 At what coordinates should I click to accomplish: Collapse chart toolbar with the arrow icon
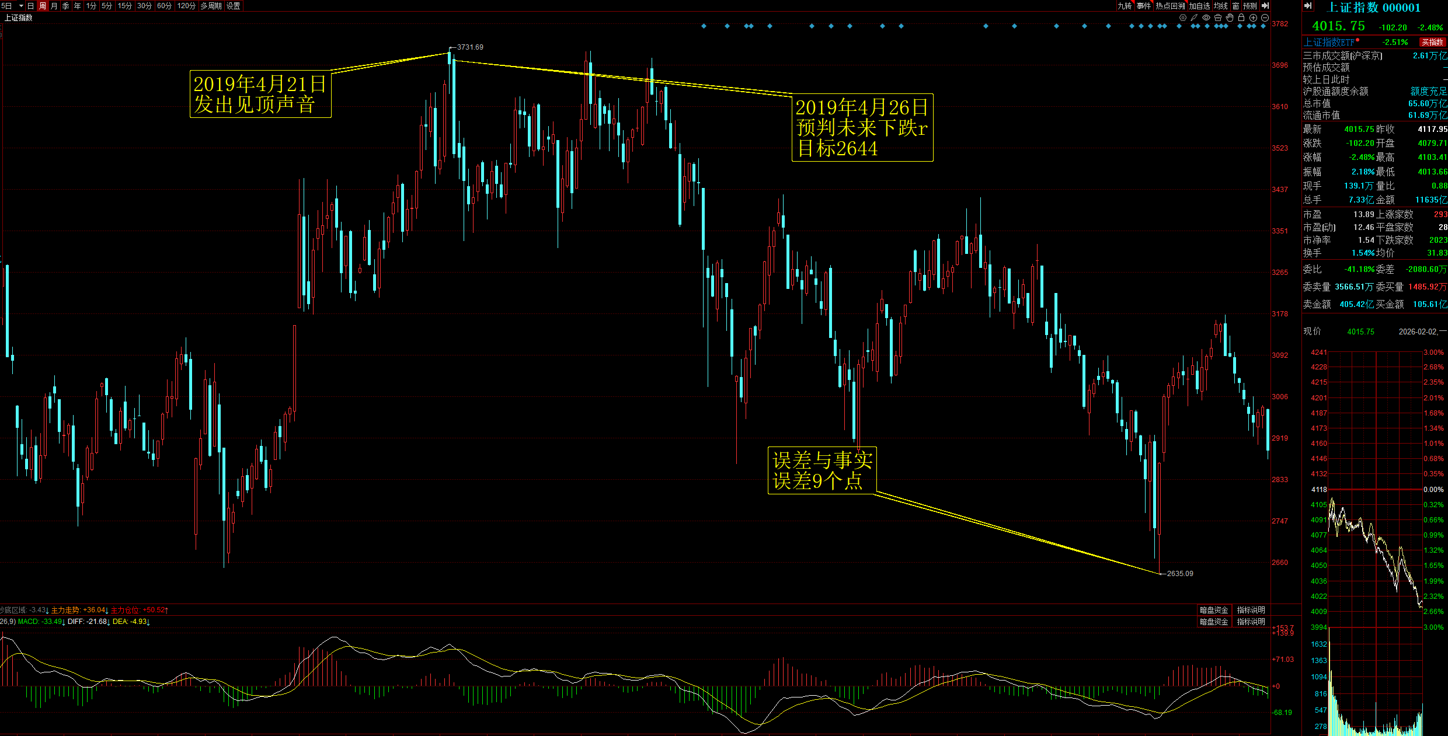[x=1265, y=6]
